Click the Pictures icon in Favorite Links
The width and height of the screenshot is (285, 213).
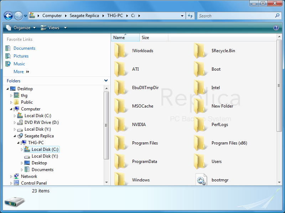click(8, 56)
